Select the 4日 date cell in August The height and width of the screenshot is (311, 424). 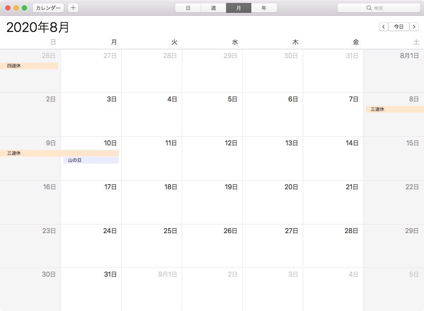click(x=152, y=115)
